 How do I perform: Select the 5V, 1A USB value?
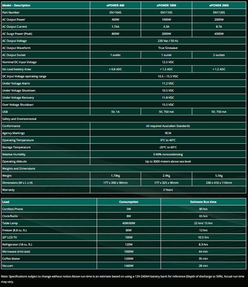pyautogui.click(x=115, y=112)
